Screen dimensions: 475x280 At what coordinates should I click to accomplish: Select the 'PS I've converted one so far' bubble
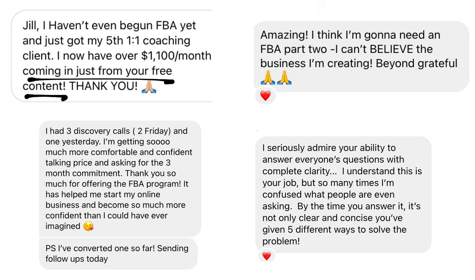118,254
